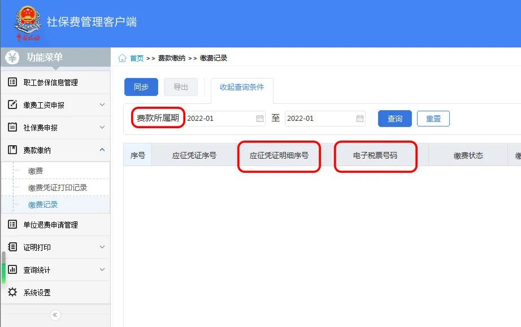Expand the 缴费工资申报 menu chevron
Screen dimensions: 521x327
tap(102, 105)
